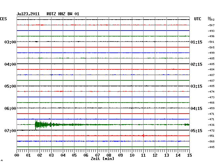Screen dimensions: 216x164
Task: Click the x-axis minute label 14
Action: pos(178,155)
